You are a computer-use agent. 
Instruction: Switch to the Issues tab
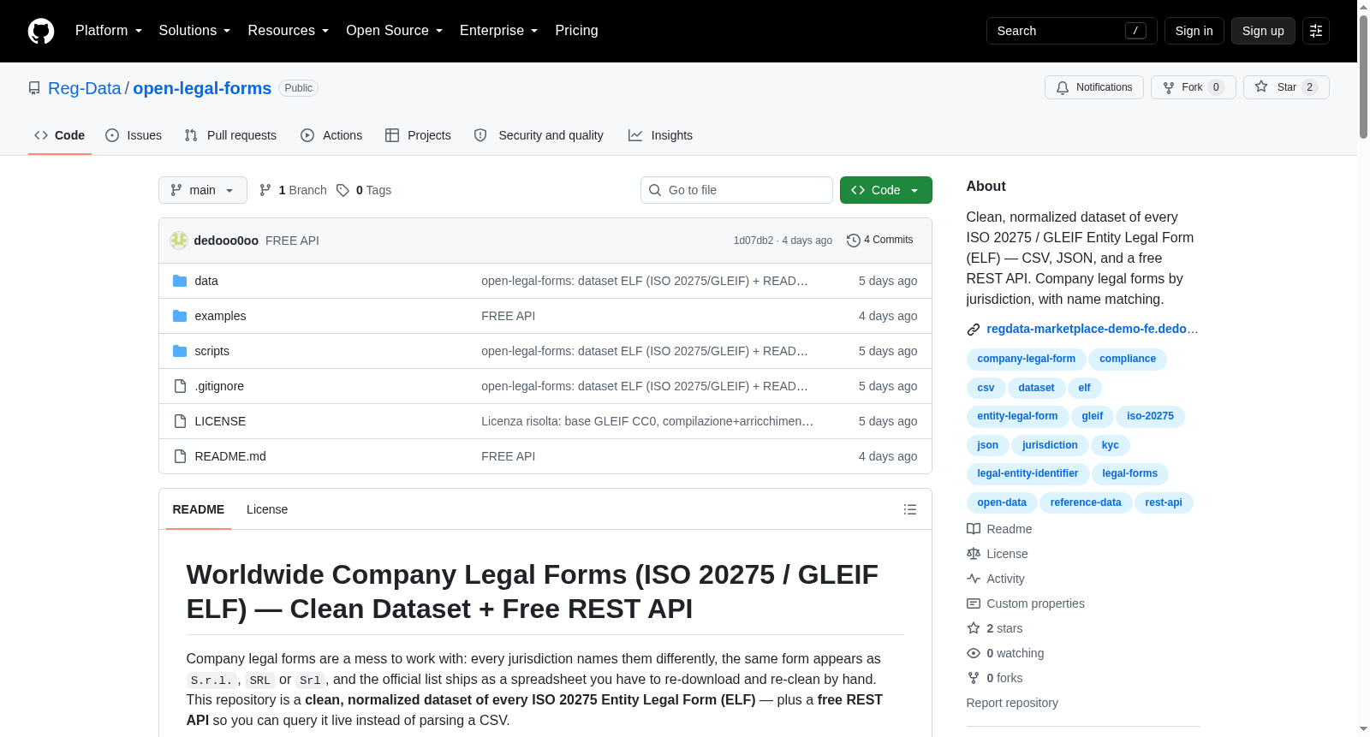coord(134,135)
